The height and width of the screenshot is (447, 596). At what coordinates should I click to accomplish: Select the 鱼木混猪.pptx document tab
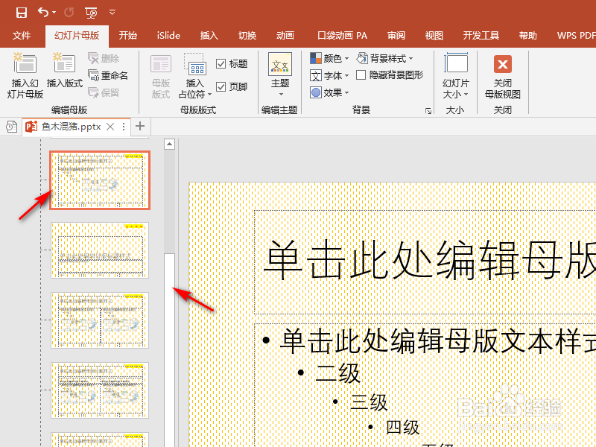click(x=71, y=127)
